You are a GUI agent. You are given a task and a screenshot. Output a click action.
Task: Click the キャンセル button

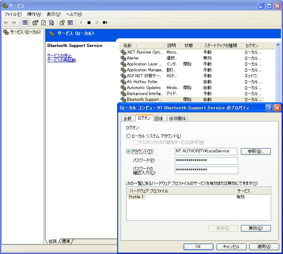pyautogui.click(x=232, y=247)
